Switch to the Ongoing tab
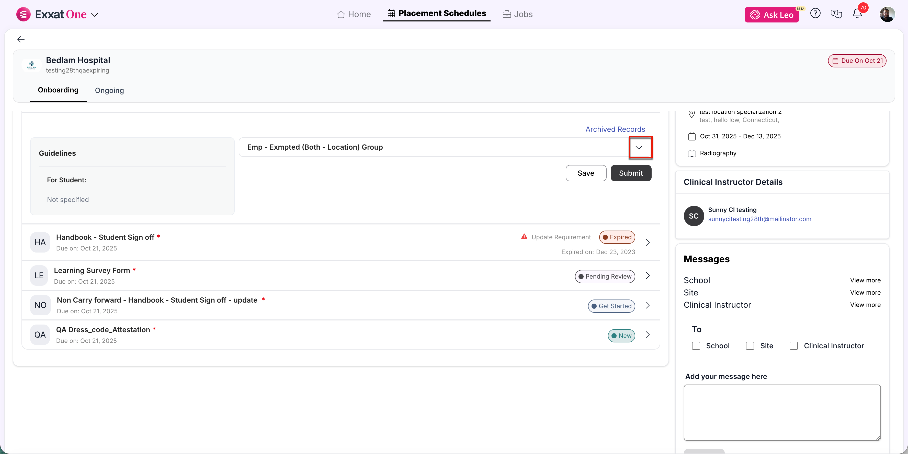 click(109, 90)
